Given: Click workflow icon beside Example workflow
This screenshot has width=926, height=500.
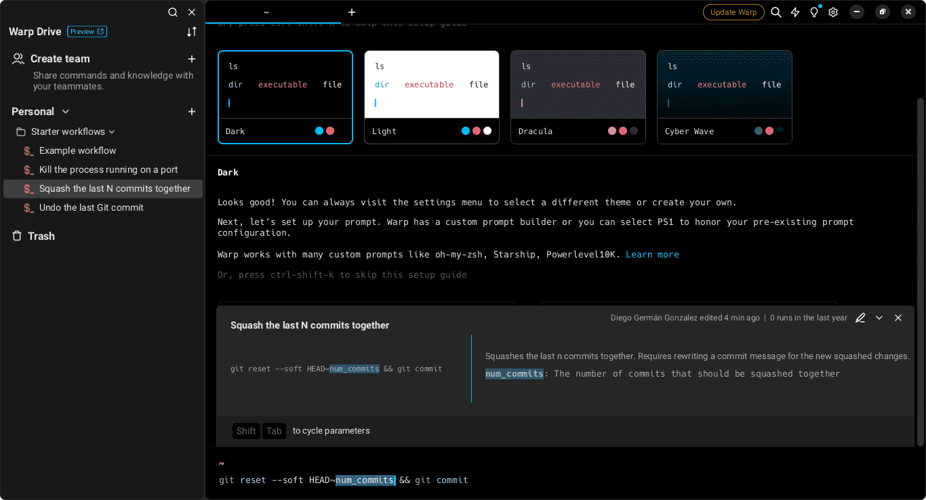Looking at the screenshot, I should click(28, 151).
